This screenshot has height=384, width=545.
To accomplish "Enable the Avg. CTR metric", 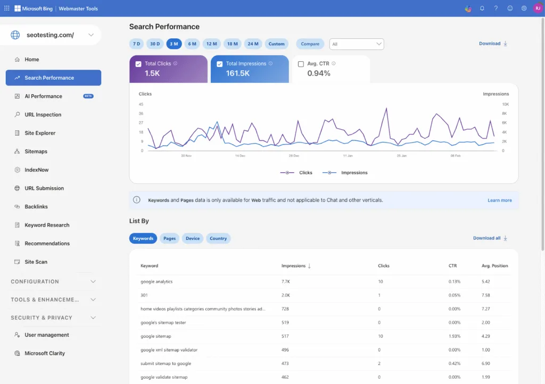I will point(302,63).
